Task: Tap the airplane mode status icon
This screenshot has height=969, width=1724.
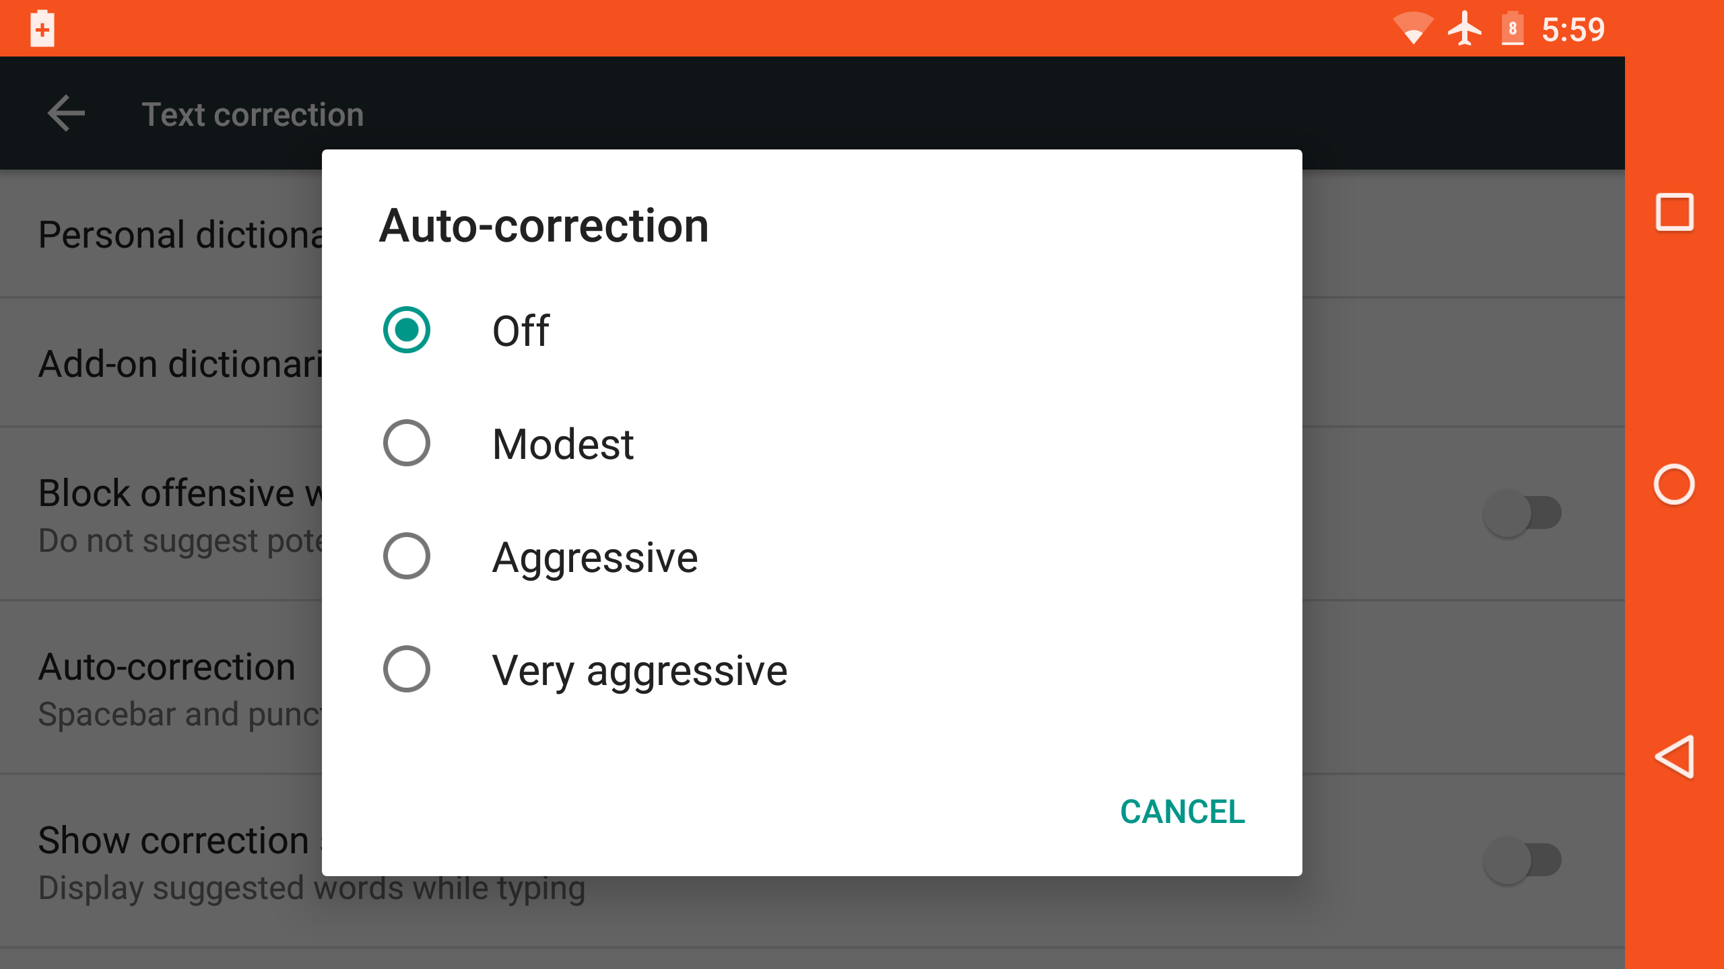Action: click(x=1465, y=28)
